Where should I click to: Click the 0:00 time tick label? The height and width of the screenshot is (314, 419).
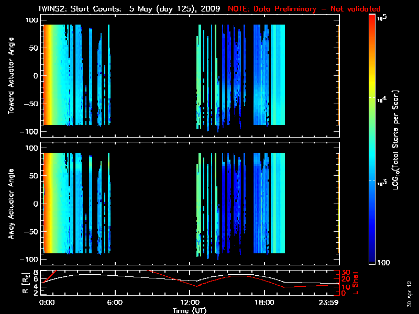pyautogui.click(x=47, y=302)
